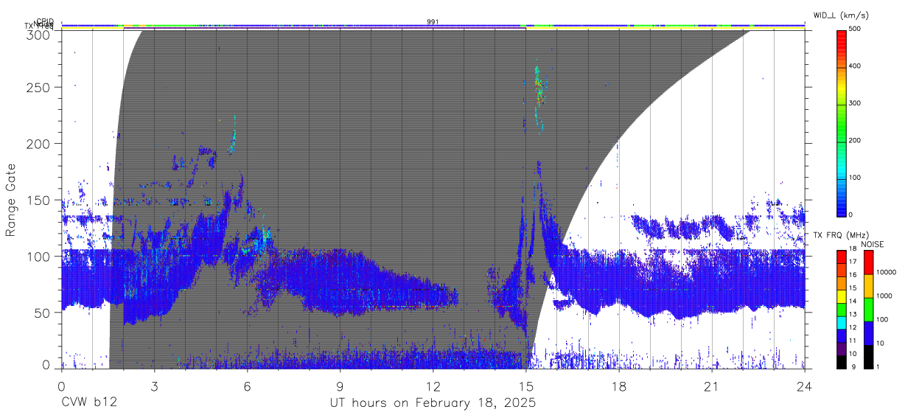
Task: Click the '17' tick on TX FRQ legend
Action: tap(854, 262)
